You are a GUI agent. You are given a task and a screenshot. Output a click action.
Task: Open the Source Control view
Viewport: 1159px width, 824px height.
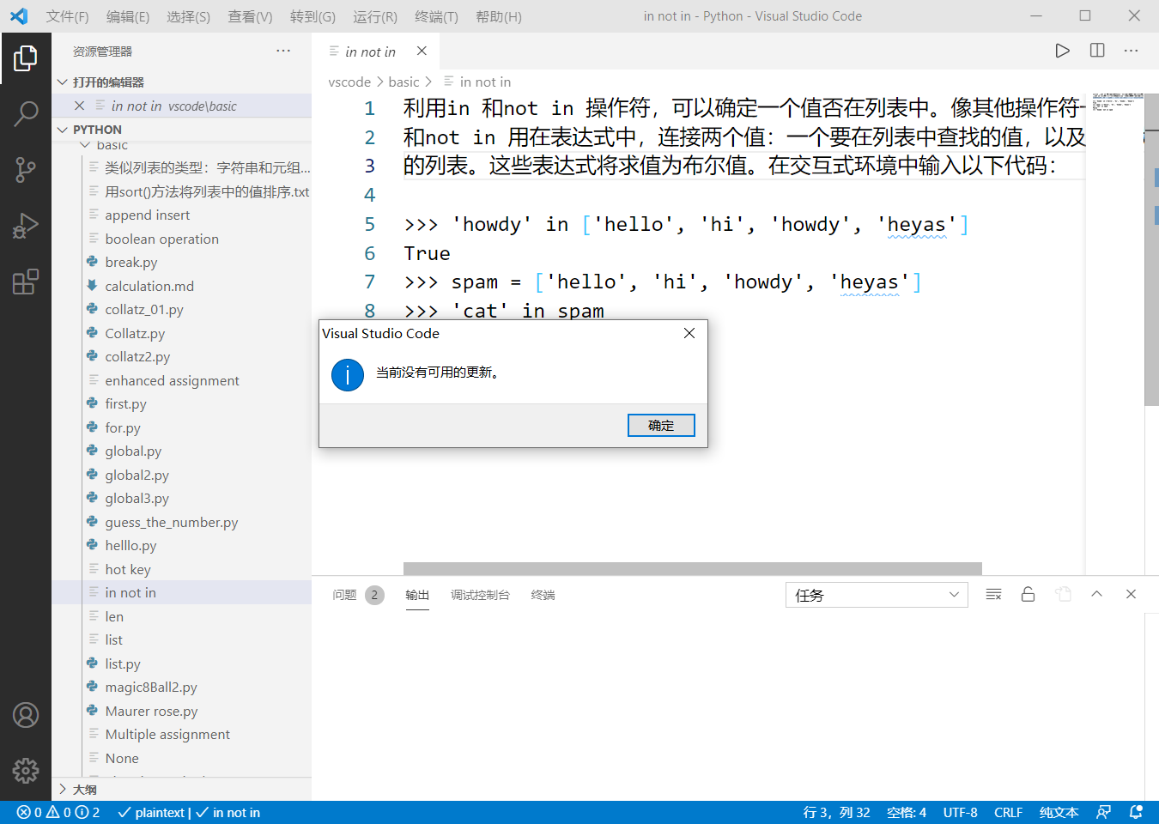[26, 170]
